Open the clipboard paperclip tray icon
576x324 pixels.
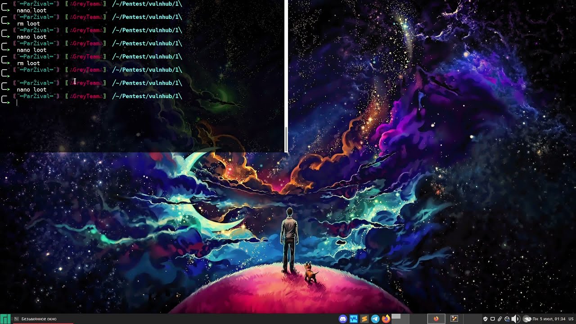pos(500,319)
